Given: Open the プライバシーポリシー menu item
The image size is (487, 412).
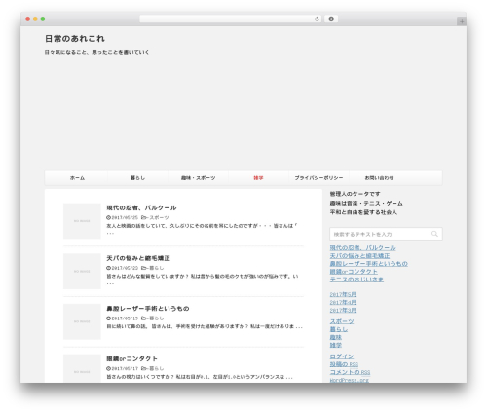Looking at the screenshot, I should tap(318, 178).
